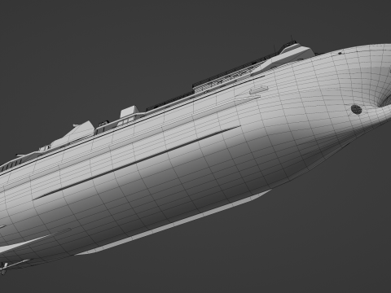The image size is (391, 293).
Task: Select the circular bow thruster opening
Action: coord(356,109)
